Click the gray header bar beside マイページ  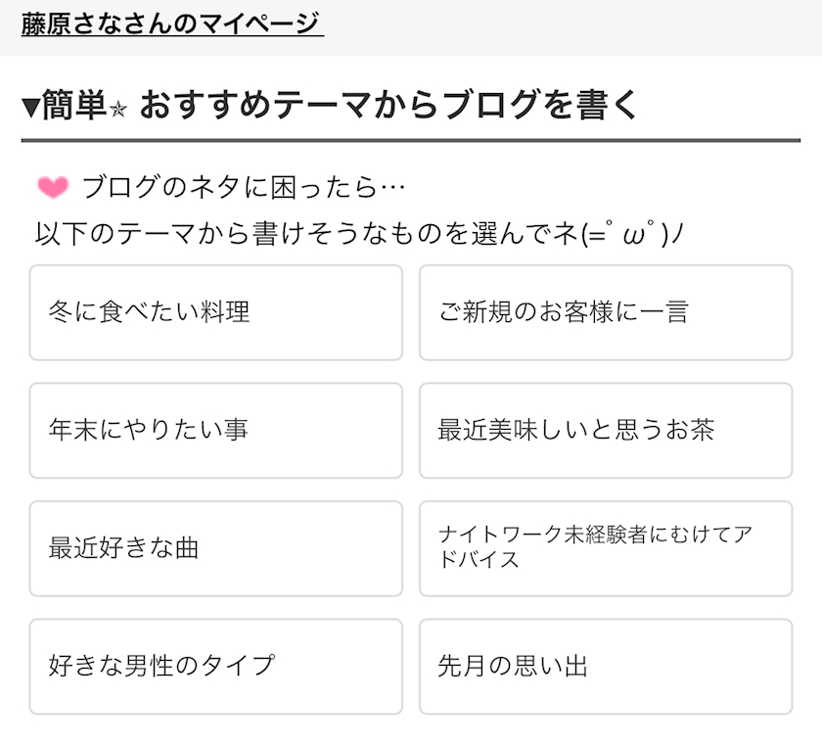(587, 25)
